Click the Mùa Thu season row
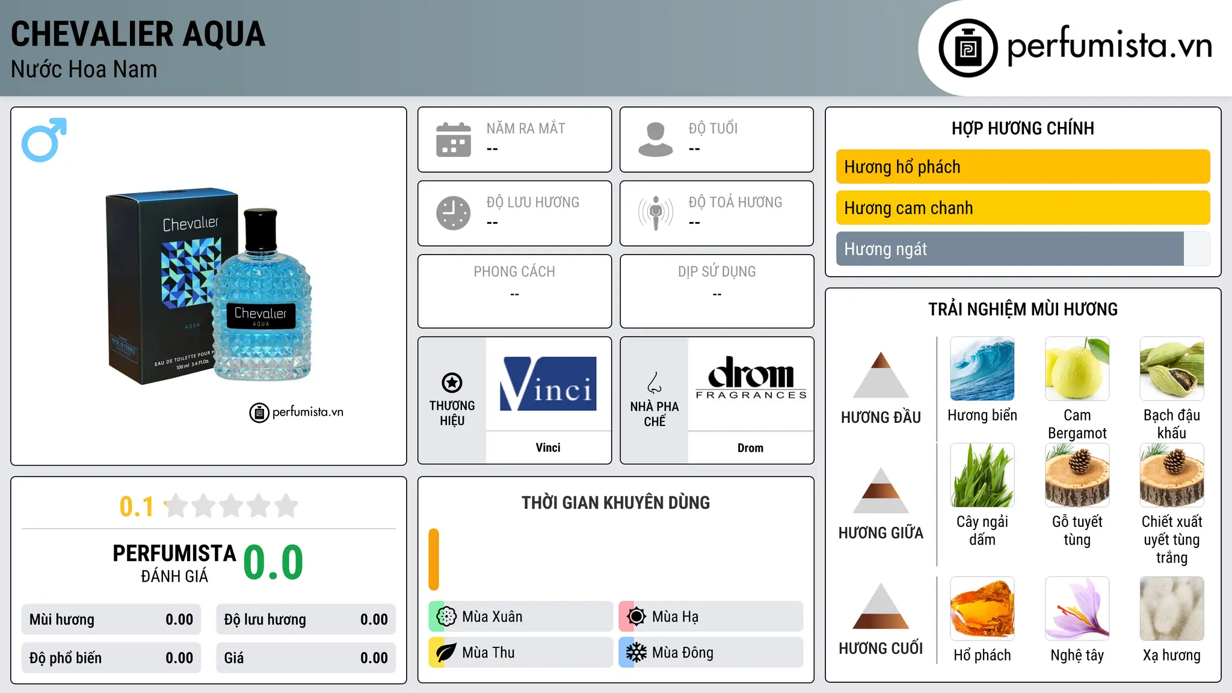The height and width of the screenshot is (693, 1232). (x=521, y=653)
